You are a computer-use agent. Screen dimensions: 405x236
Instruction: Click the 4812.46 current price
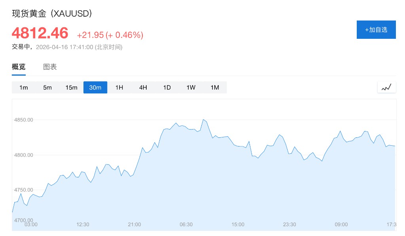pos(40,33)
